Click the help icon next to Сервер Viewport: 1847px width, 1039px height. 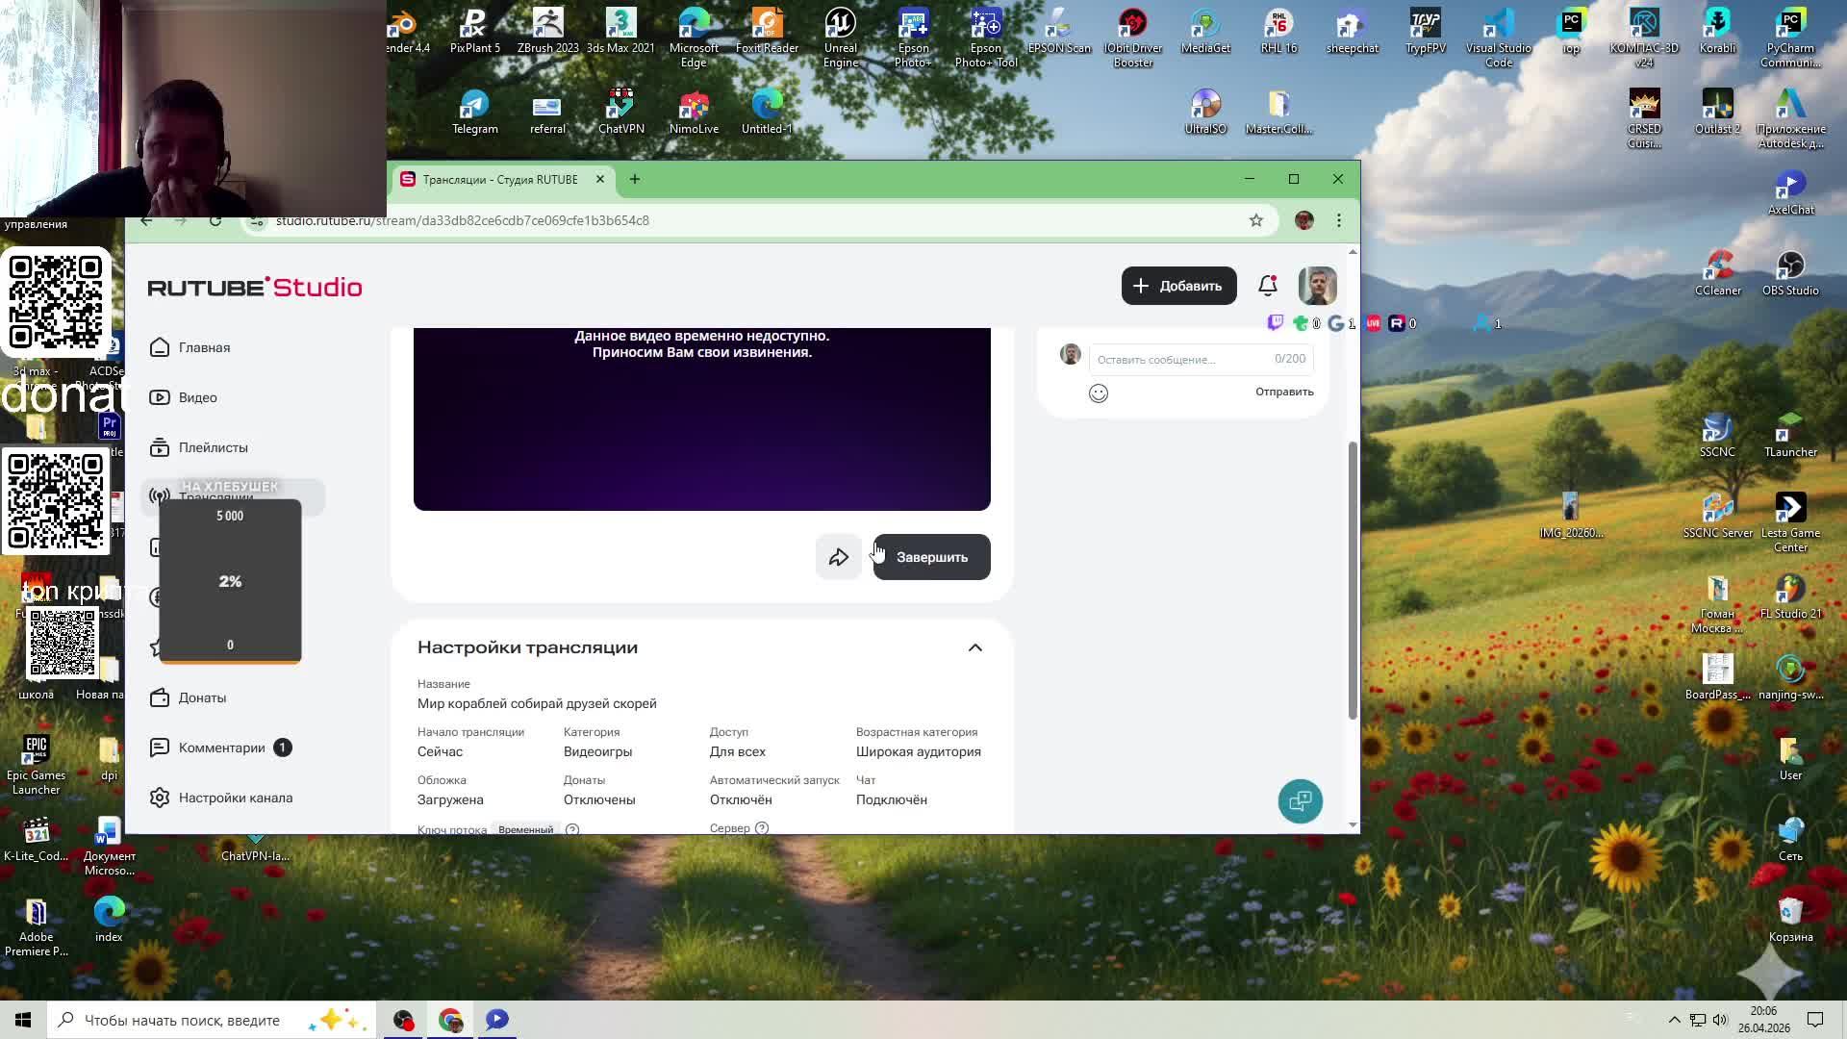pyautogui.click(x=762, y=827)
